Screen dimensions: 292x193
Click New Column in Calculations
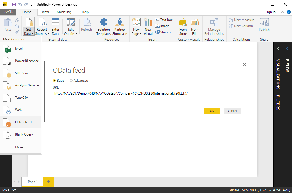(241, 26)
